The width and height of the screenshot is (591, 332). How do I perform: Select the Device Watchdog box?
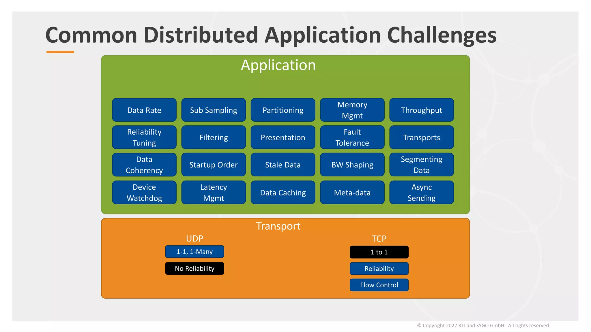point(144,192)
